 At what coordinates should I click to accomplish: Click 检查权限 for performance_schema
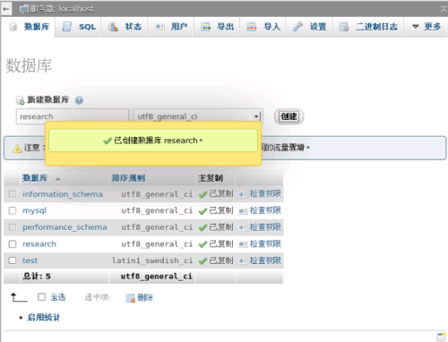click(265, 227)
